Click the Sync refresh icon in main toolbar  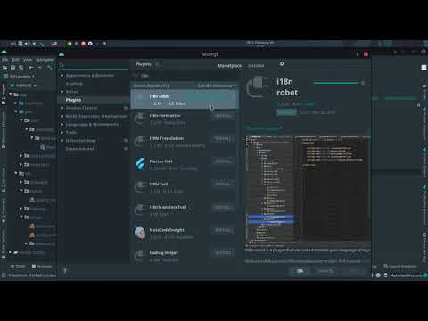click(21, 68)
